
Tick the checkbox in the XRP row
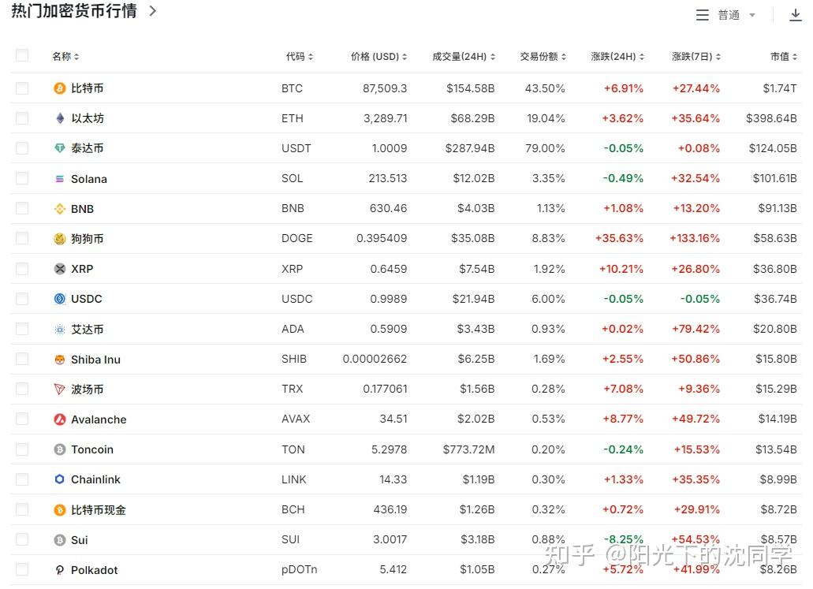(22, 269)
